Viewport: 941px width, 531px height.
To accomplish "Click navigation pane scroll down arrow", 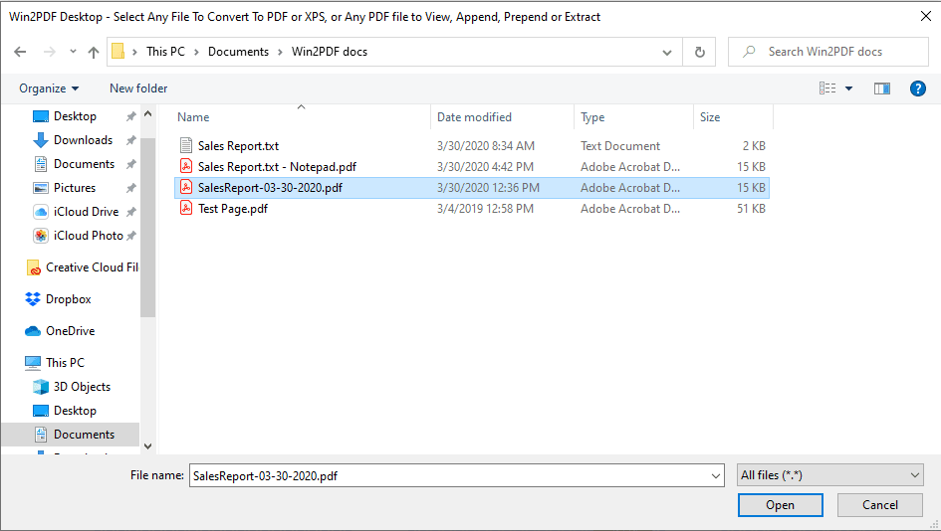I will (x=148, y=446).
